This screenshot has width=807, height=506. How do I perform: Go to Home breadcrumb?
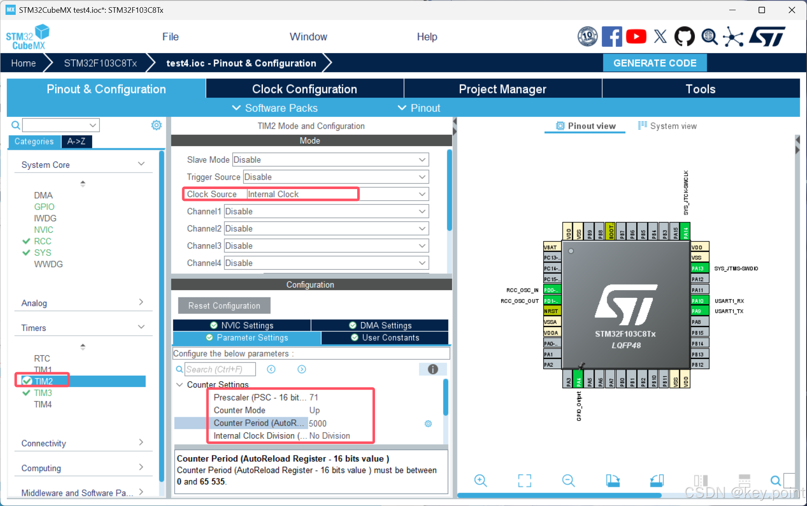pyautogui.click(x=23, y=63)
